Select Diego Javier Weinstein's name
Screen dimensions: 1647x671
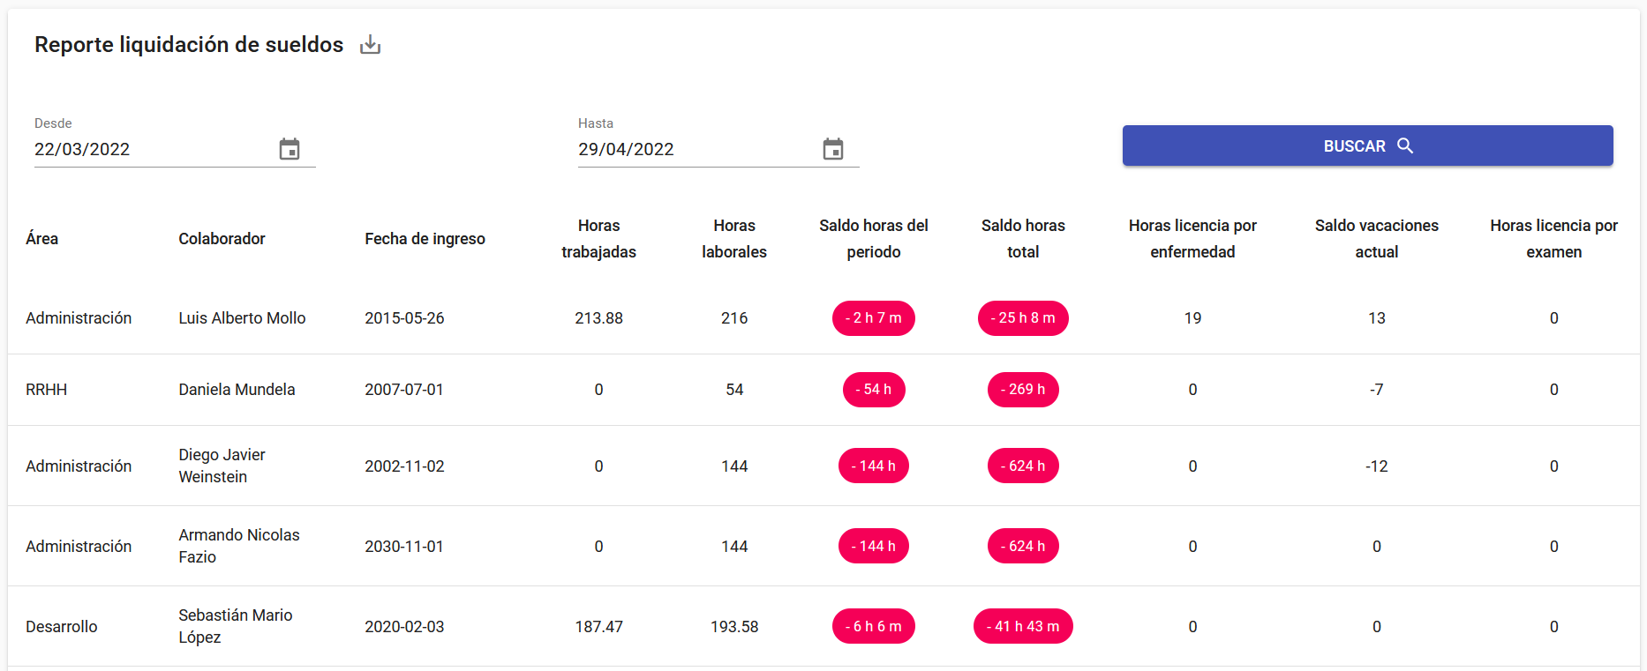click(222, 466)
